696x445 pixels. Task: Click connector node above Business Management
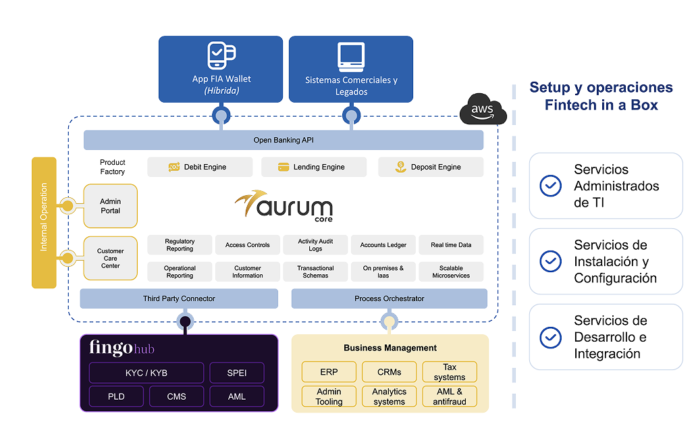390,321
